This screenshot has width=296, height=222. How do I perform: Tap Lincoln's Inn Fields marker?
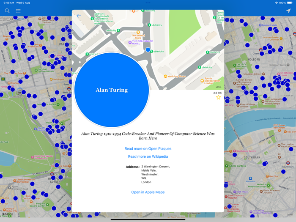(235, 65)
